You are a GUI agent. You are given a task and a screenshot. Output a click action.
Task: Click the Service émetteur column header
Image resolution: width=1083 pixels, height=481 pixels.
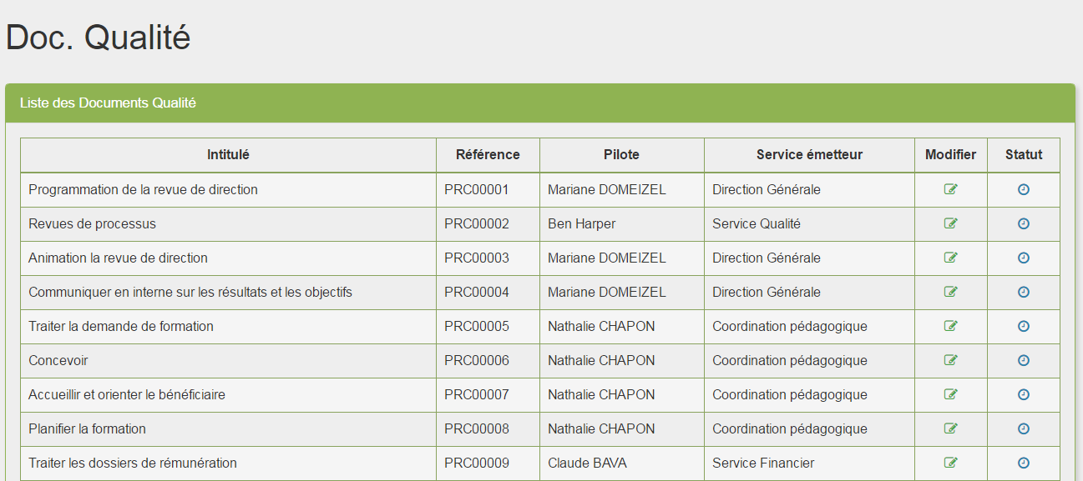tap(809, 154)
